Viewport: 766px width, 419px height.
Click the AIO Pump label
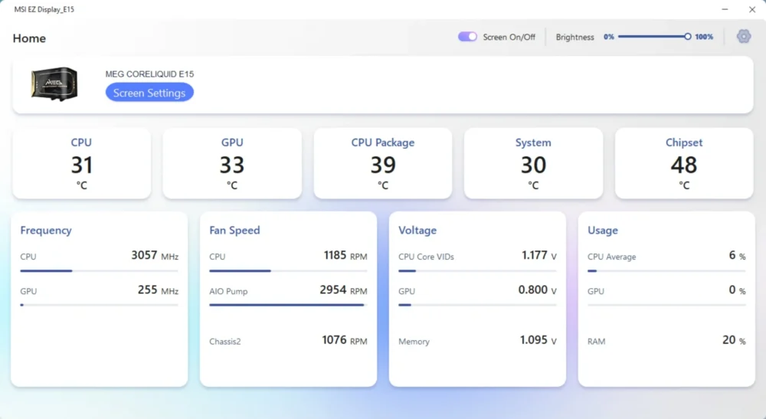pyautogui.click(x=228, y=292)
